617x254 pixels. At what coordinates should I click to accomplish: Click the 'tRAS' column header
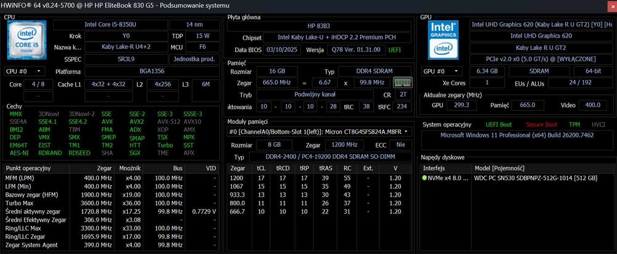click(x=325, y=168)
